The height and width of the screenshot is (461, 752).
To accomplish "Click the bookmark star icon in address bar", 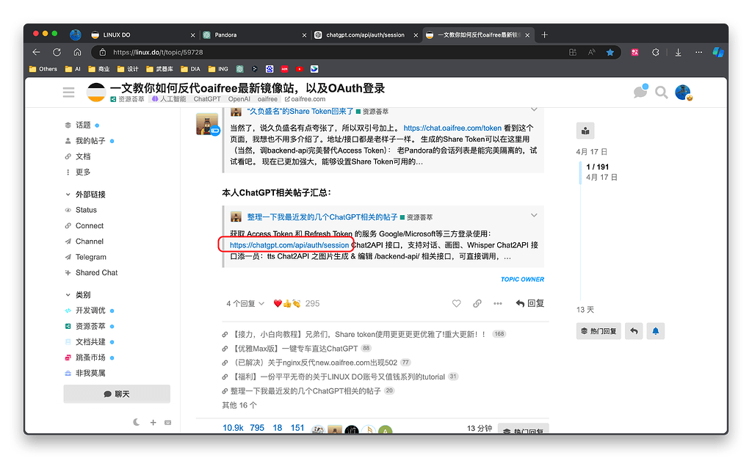I will (610, 52).
